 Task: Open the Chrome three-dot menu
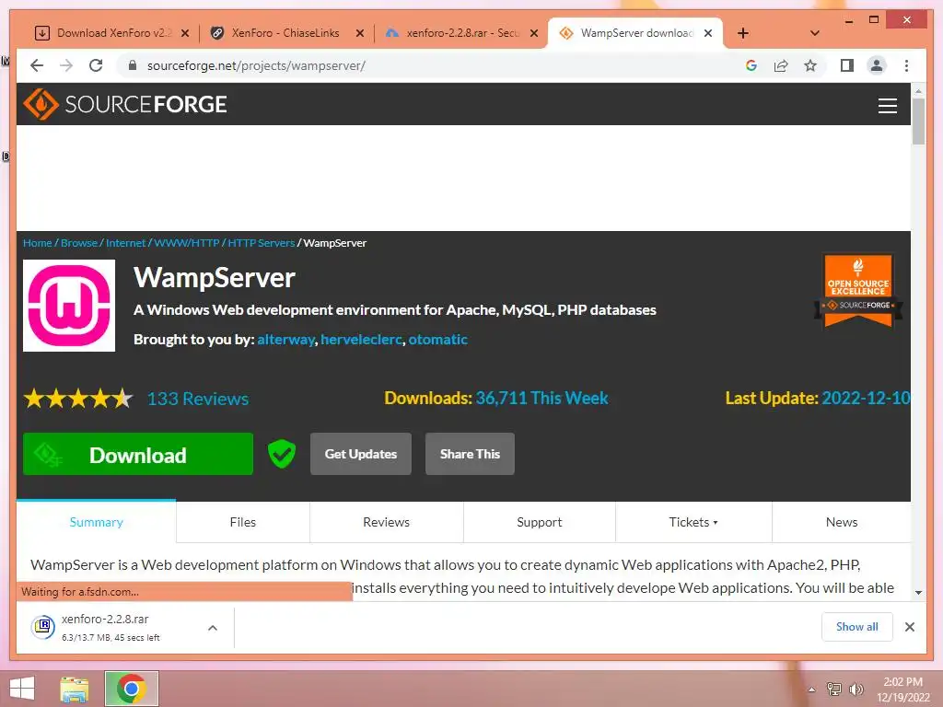(x=906, y=65)
